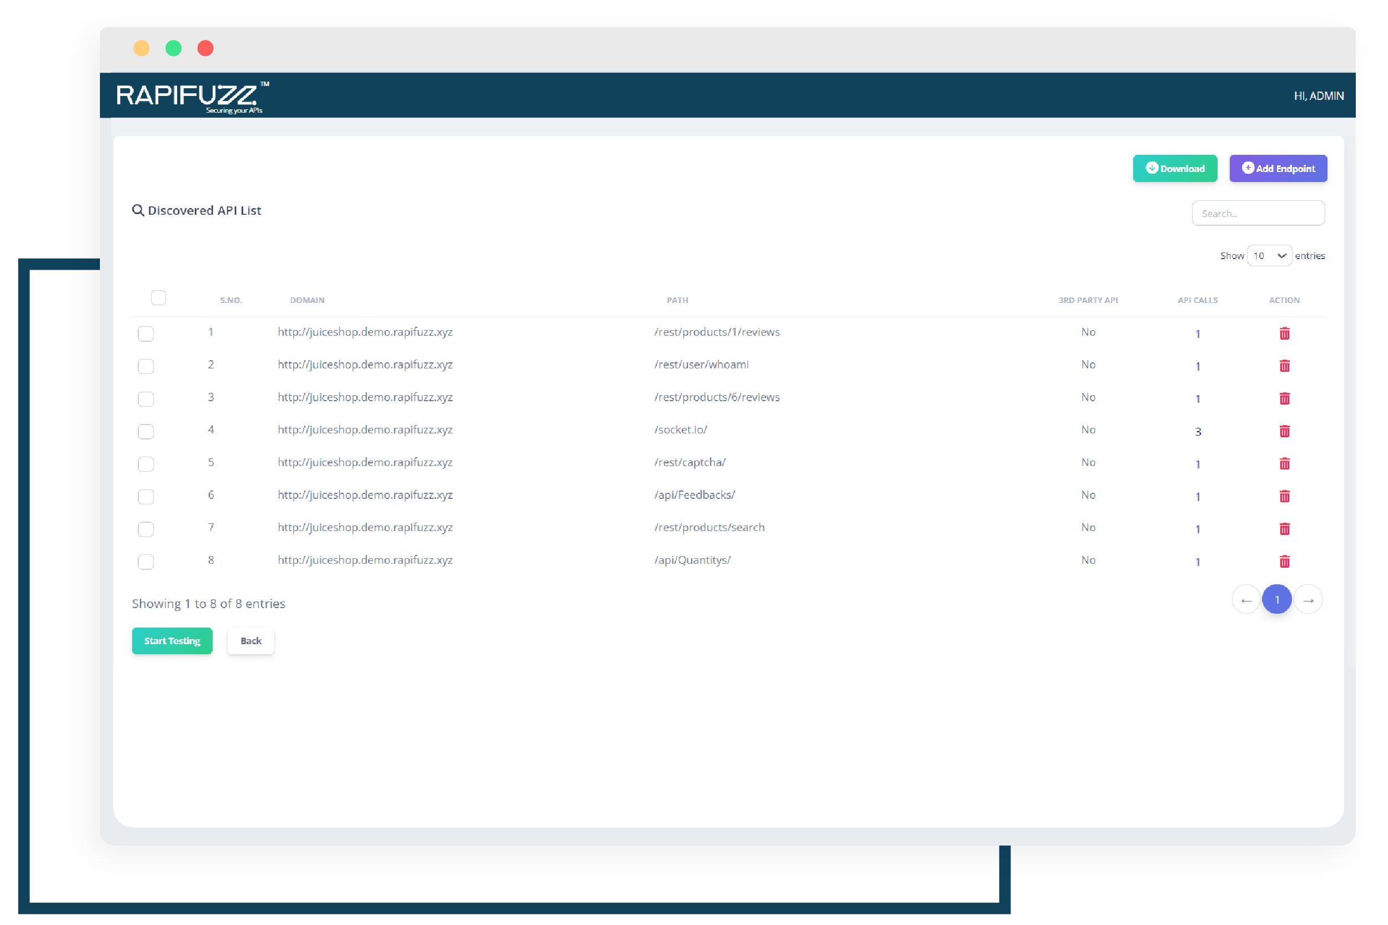
Task: Click the Discovered API List heading
Action: coord(204,211)
